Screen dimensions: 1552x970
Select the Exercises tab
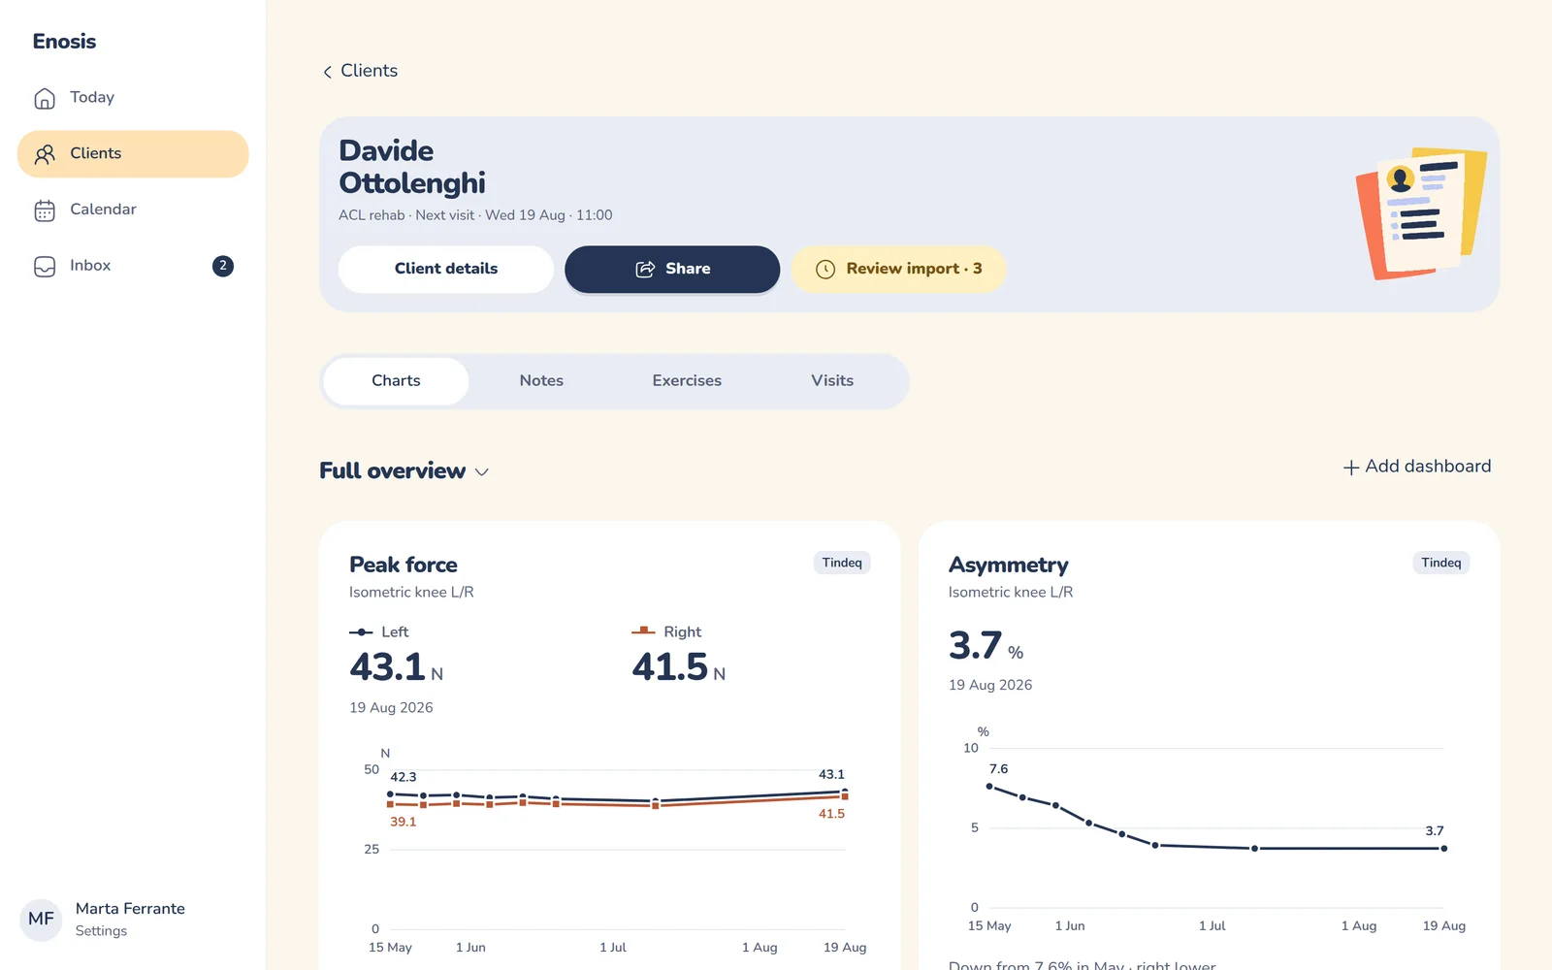[x=687, y=381]
